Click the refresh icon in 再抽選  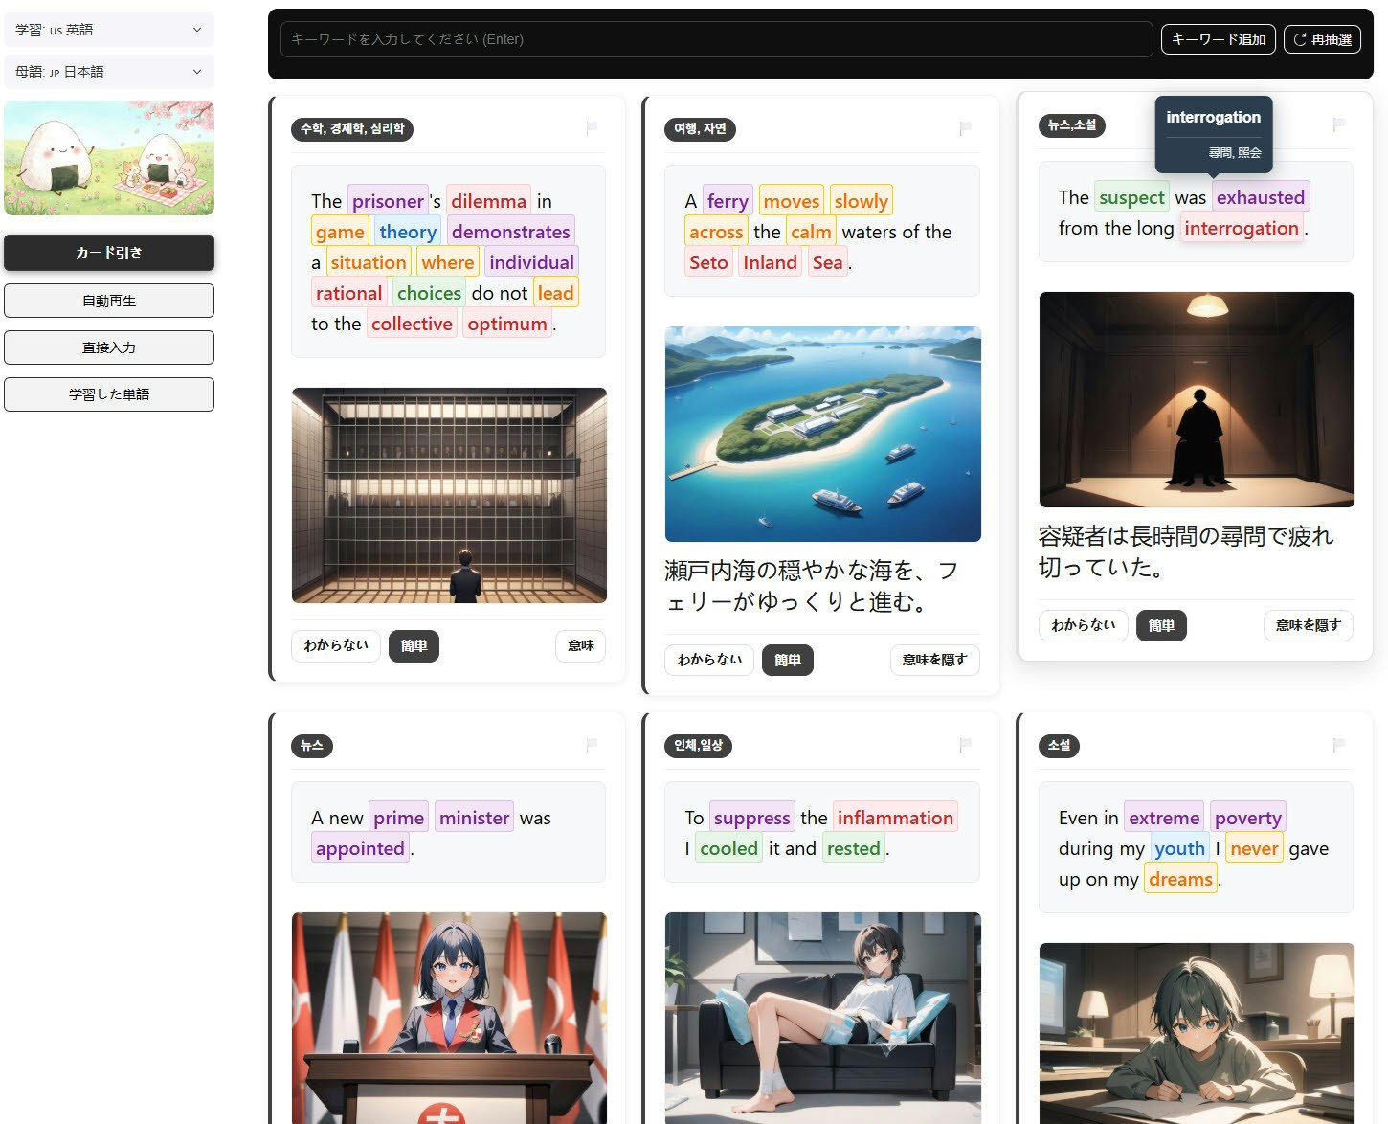1299,39
